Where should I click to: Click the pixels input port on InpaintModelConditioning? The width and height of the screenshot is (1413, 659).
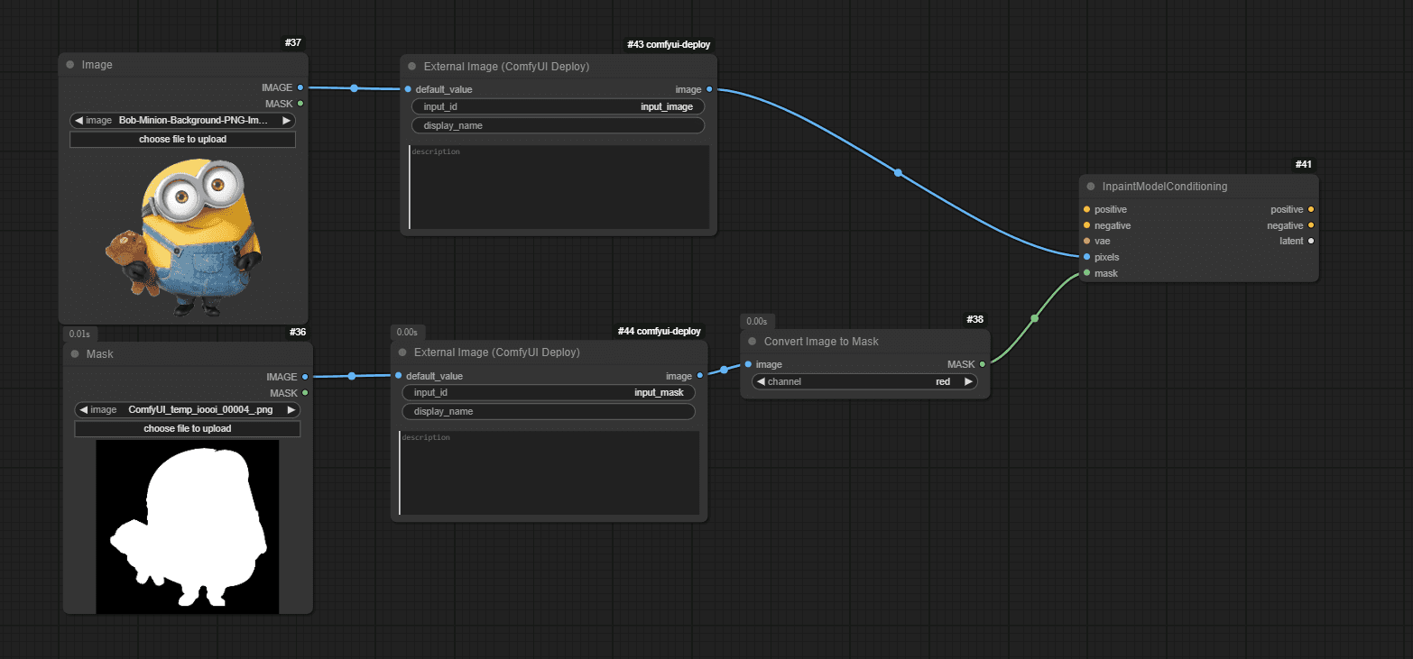pyautogui.click(x=1086, y=257)
